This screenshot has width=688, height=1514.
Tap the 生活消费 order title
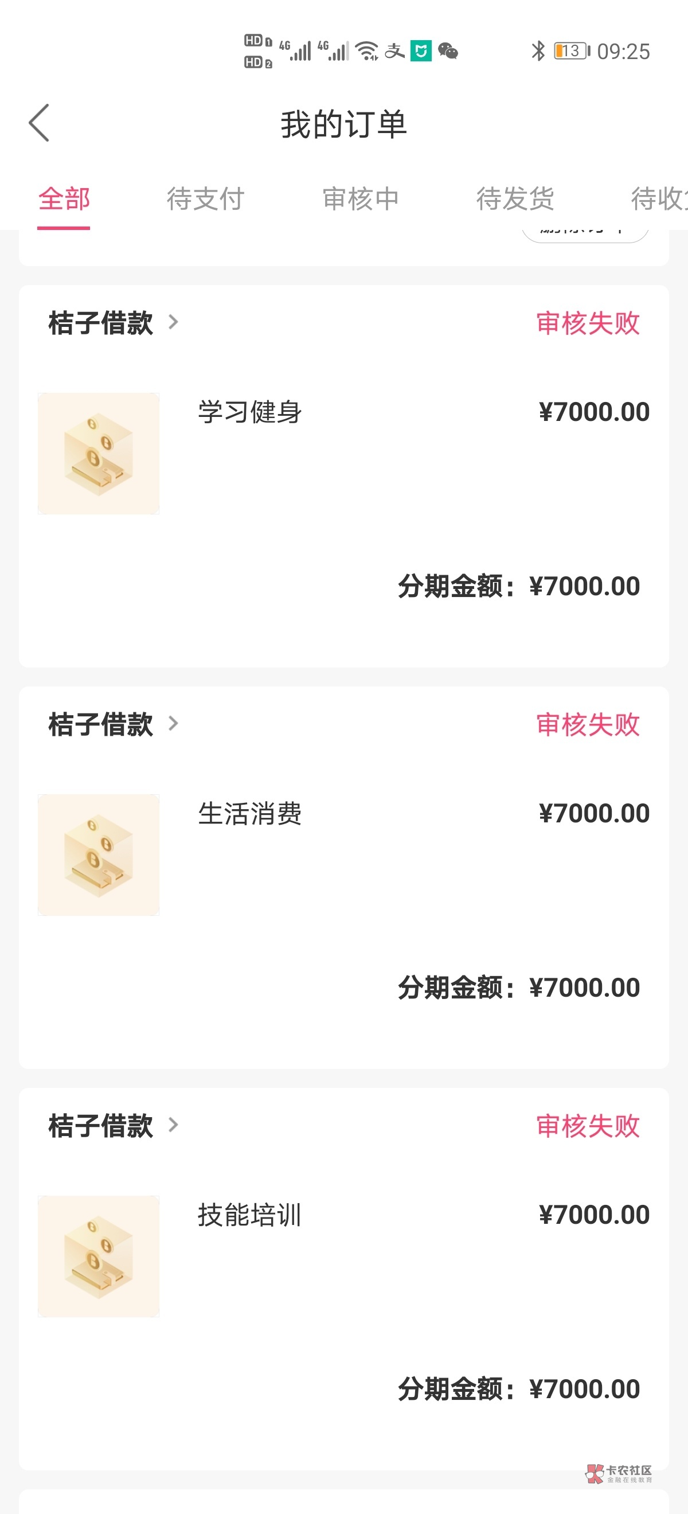click(x=250, y=813)
